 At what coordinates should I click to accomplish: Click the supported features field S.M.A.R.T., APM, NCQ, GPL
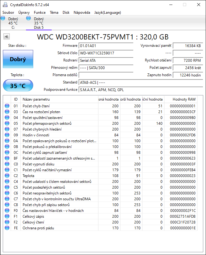[x=141, y=90]
